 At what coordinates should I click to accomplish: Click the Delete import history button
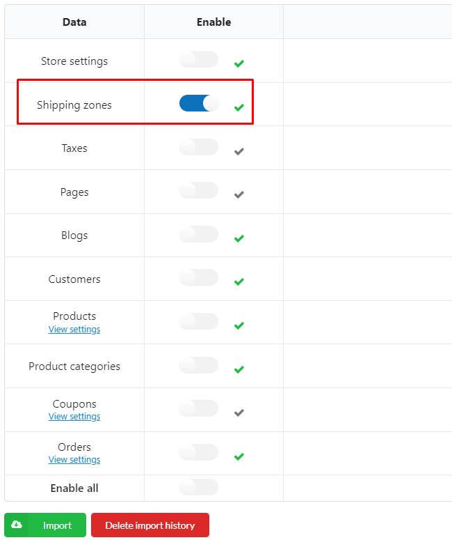150,525
